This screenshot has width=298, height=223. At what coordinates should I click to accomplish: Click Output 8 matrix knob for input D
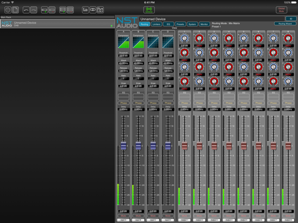tap(288, 81)
